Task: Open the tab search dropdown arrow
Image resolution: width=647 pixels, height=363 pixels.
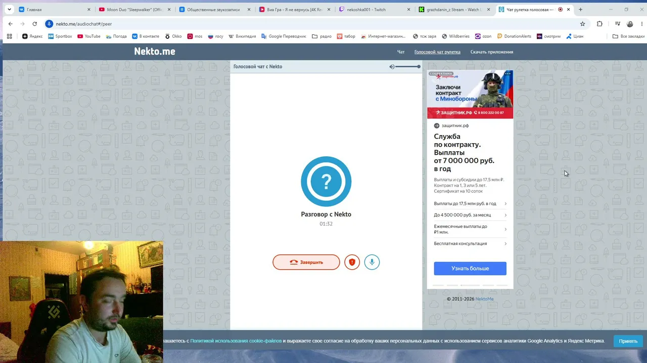Action: point(9,10)
